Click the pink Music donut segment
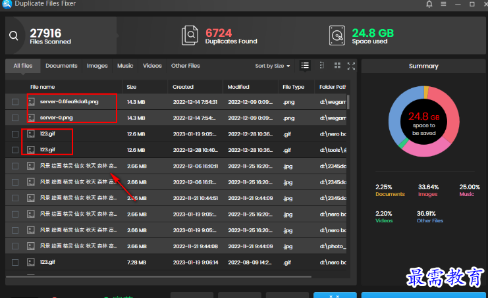Image resolution: width=488 pixels, height=298 pixels. [x=425, y=149]
